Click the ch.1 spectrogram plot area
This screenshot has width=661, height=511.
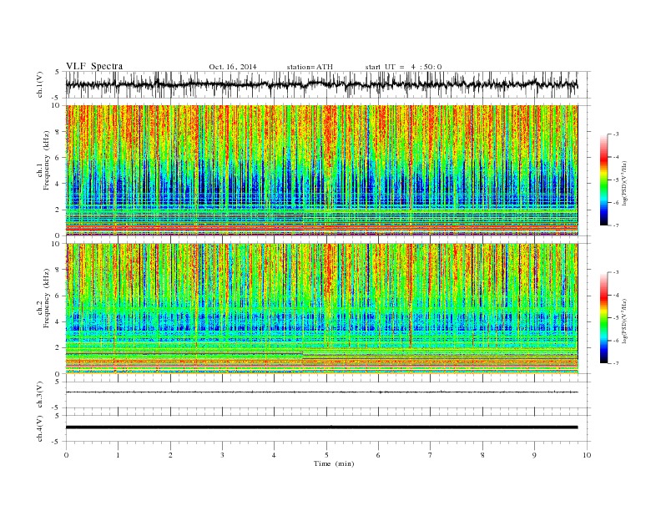[322, 170]
